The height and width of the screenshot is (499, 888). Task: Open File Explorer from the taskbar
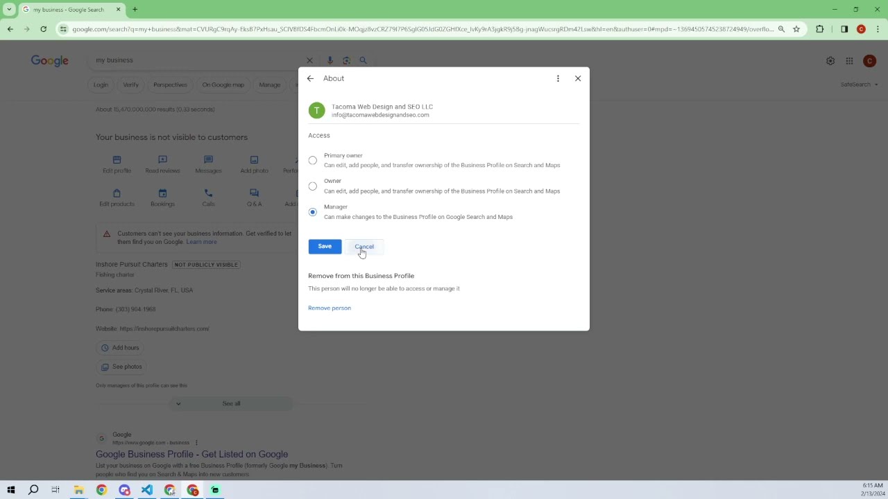[x=78, y=490]
